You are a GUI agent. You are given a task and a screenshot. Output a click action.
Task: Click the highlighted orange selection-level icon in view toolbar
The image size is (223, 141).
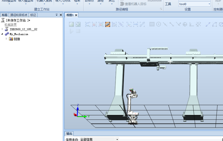coord(107,24)
